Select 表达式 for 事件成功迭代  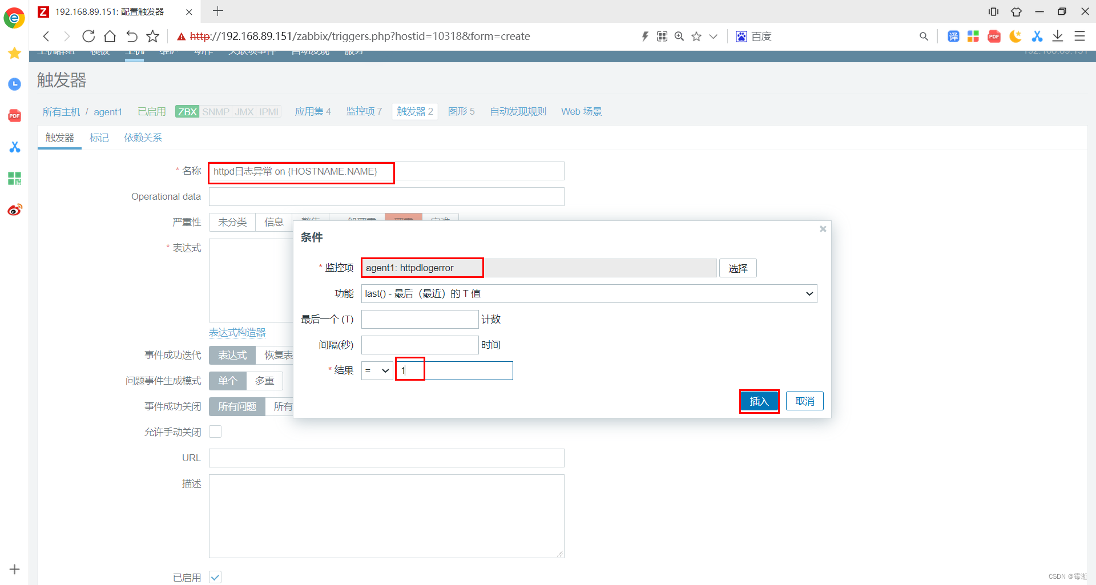[x=232, y=355]
